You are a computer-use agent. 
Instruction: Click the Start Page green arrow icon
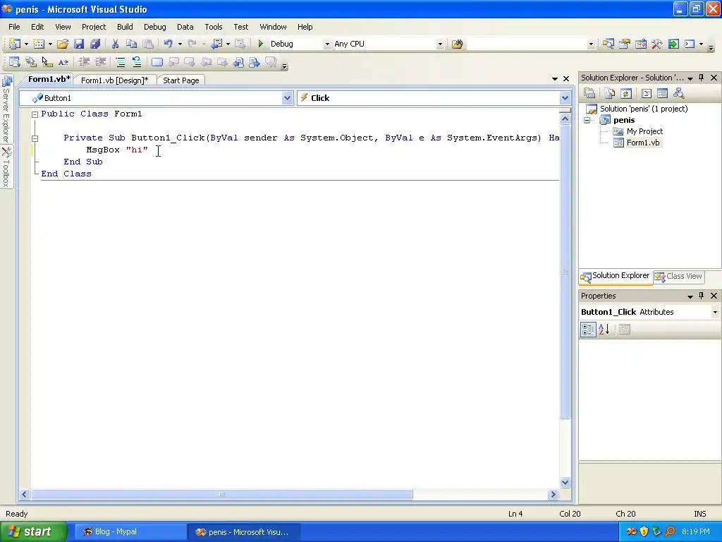click(x=673, y=44)
